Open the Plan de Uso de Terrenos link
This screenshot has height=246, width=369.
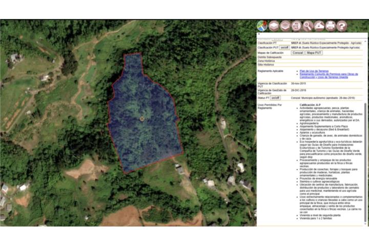[x=314, y=71]
